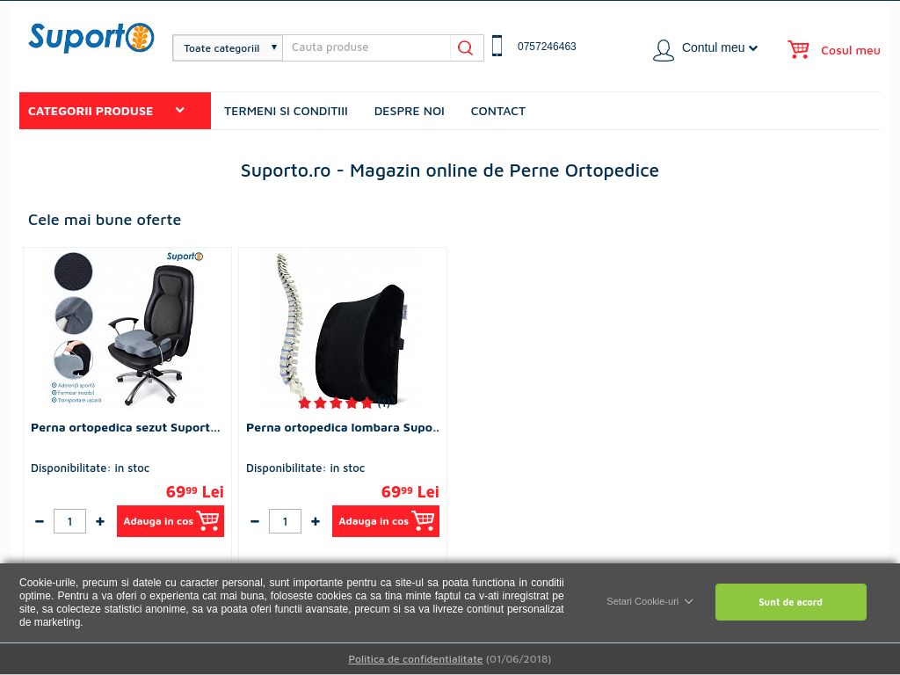The image size is (900, 675).
Task: Expand Setari Cookie-uri options
Action: [650, 601]
